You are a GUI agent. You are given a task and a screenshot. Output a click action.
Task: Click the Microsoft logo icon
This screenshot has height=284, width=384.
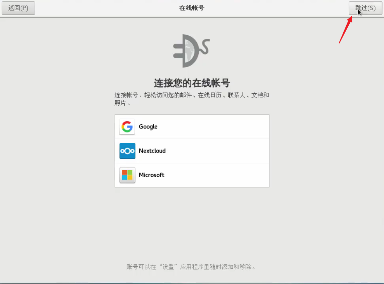tap(127, 175)
